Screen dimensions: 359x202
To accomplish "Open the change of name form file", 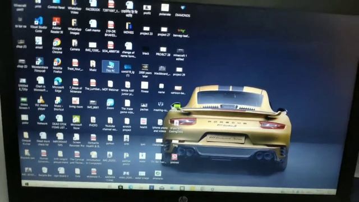I will (x=128, y=49).
